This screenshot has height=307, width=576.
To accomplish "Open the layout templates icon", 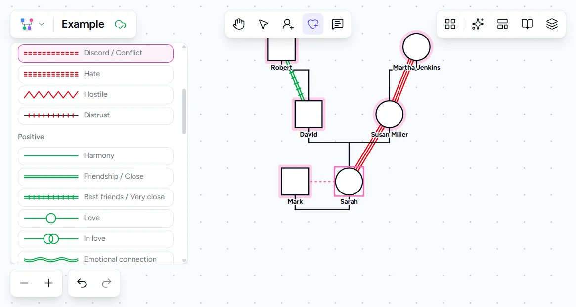I will point(502,24).
